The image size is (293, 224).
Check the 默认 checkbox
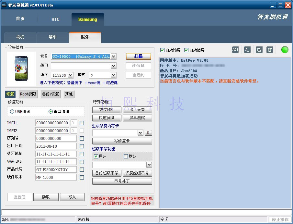pos(126,156)
